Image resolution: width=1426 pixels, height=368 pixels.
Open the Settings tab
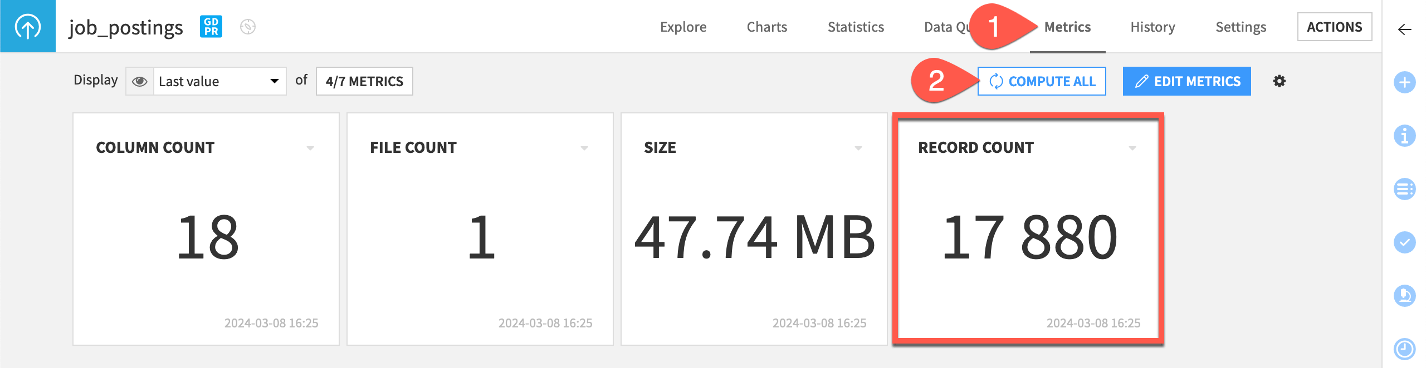pyautogui.click(x=1241, y=27)
